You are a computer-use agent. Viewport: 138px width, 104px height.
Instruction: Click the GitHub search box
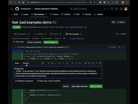(85, 9)
